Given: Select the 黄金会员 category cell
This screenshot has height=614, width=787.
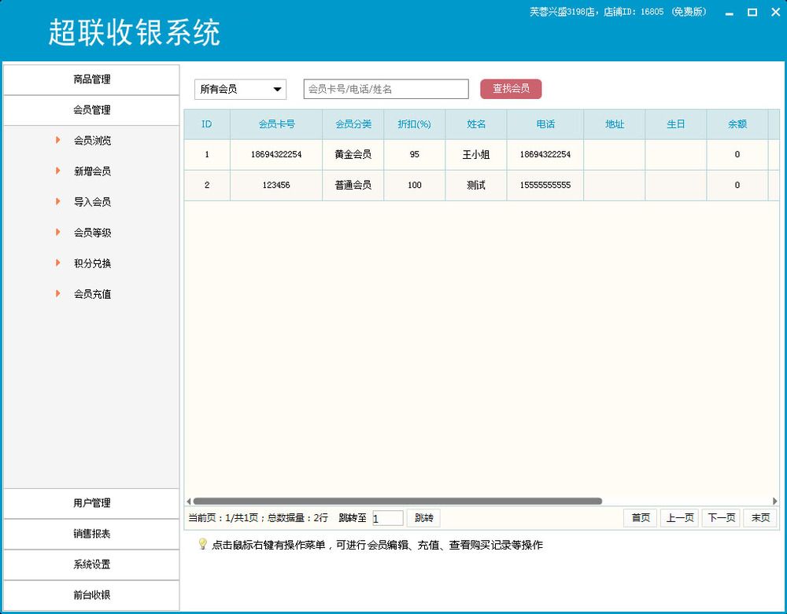Looking at the screenshot, I should point(353,155).
